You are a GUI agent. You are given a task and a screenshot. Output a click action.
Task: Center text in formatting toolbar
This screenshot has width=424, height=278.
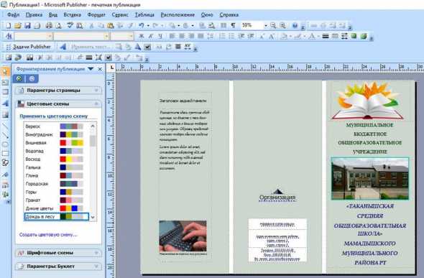[181, 36]
